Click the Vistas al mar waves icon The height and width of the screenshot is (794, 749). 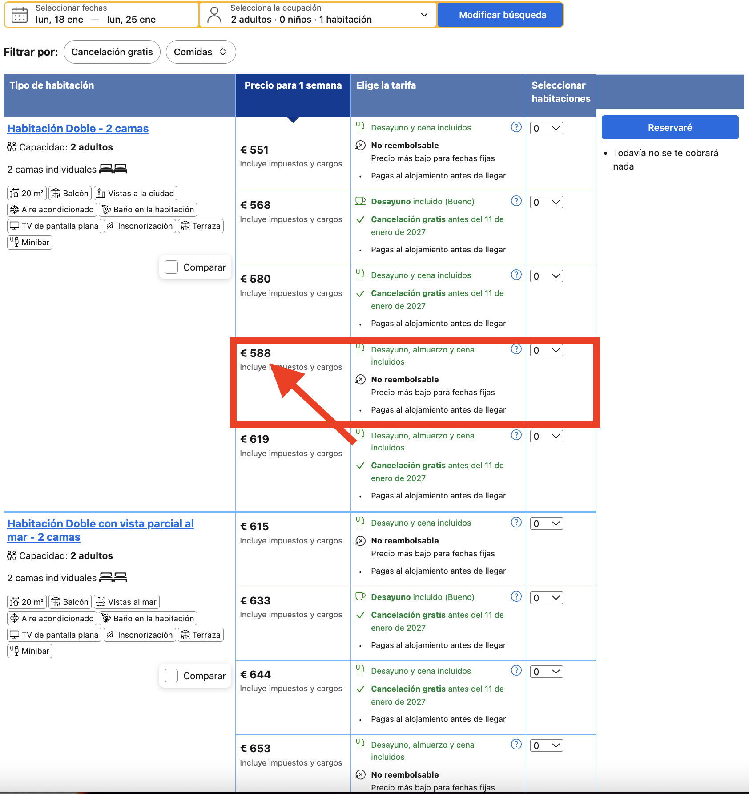pos(101,602)
